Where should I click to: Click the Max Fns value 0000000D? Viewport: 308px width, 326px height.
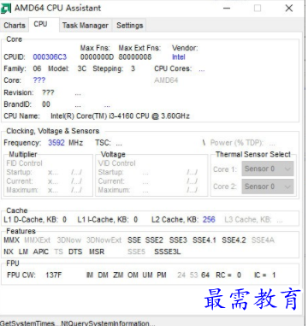tap(97, 57)
